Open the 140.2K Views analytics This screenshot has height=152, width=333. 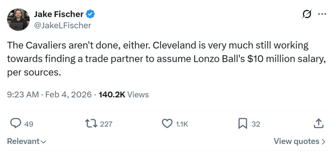click(x=124, y=94)
